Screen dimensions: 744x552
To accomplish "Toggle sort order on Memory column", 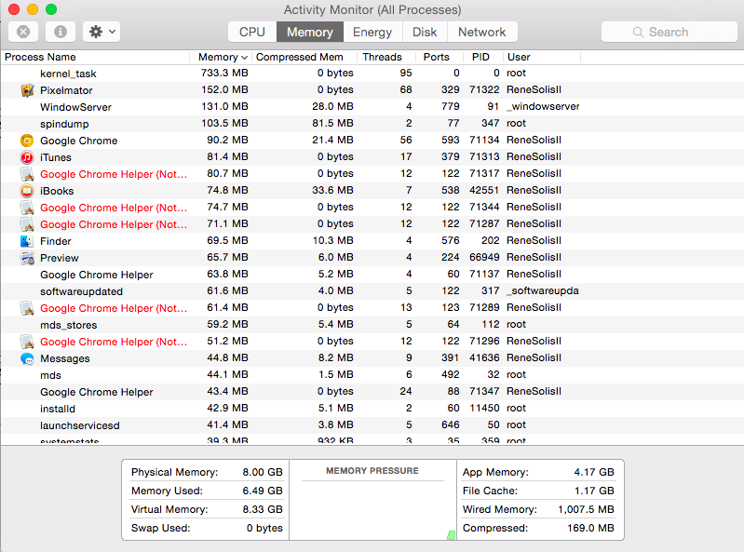I will 221,57.
